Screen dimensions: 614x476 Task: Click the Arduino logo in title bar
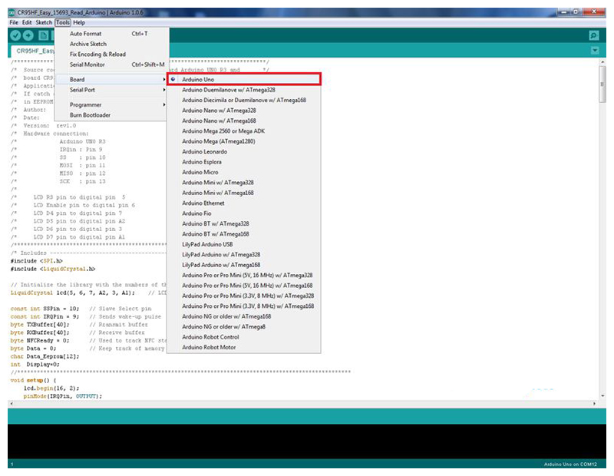click(10, 12)
